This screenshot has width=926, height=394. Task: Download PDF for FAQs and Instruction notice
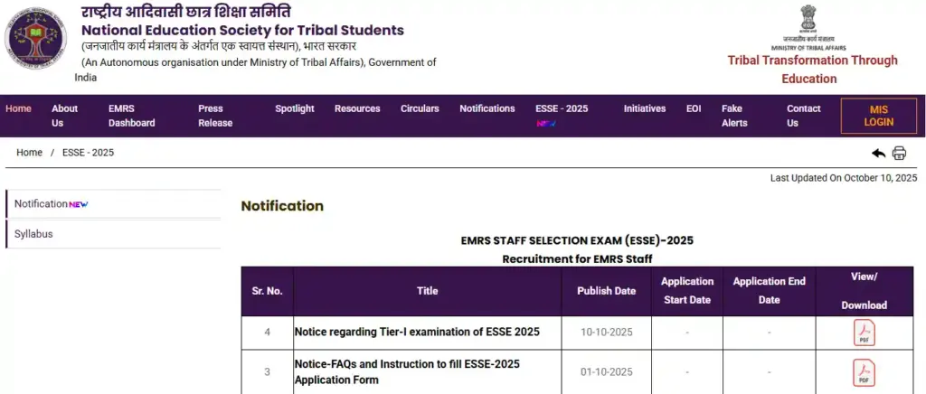pyautogui.click(x=864, y=371)
